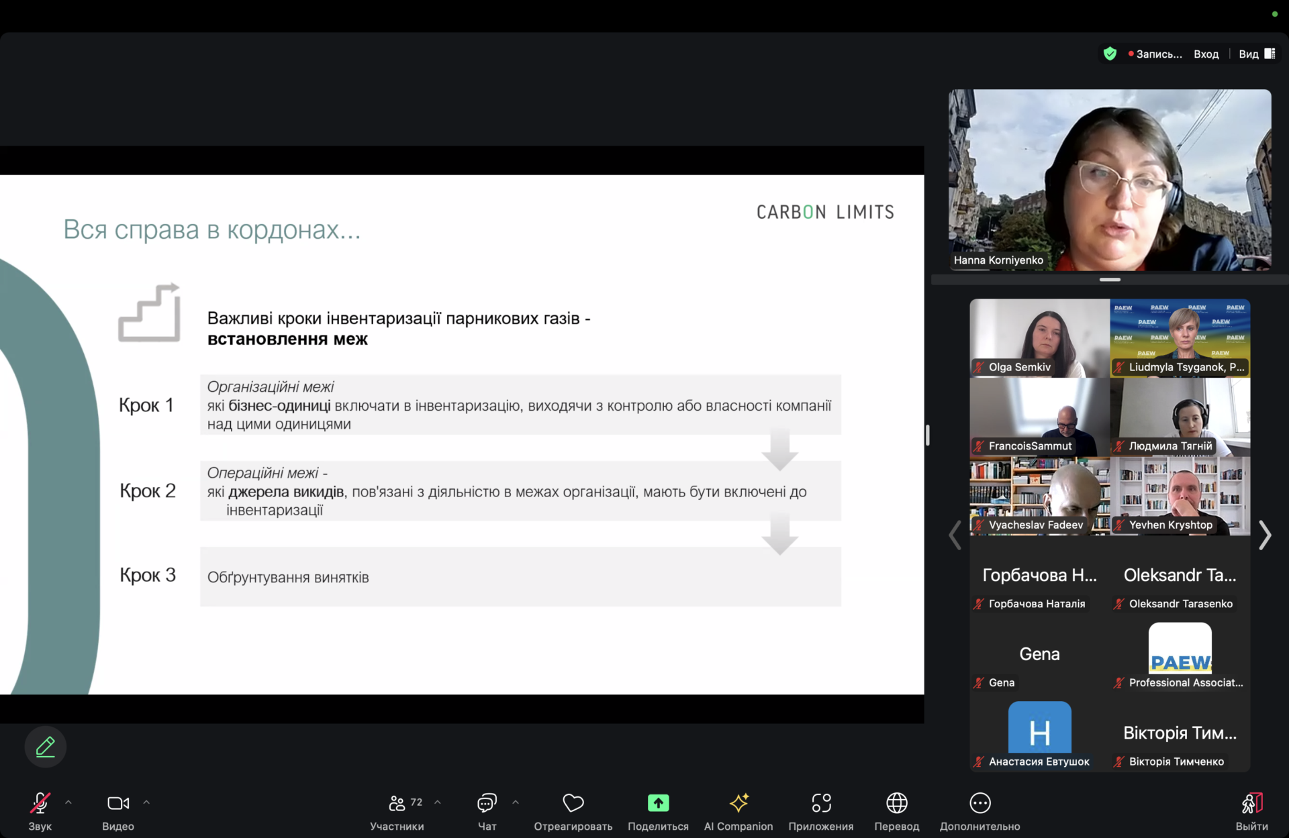
Task: Click the green annotation pencil button
Action: coord(46,747)
